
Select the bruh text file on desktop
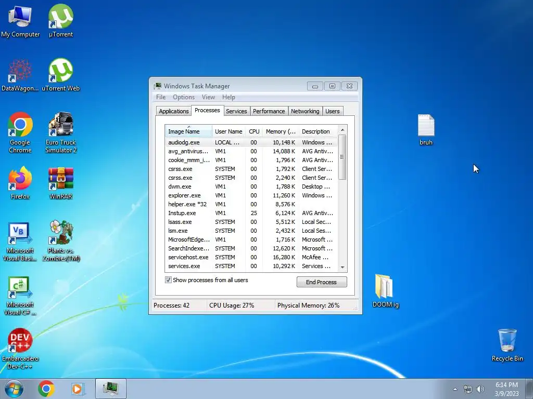point(426,129)
